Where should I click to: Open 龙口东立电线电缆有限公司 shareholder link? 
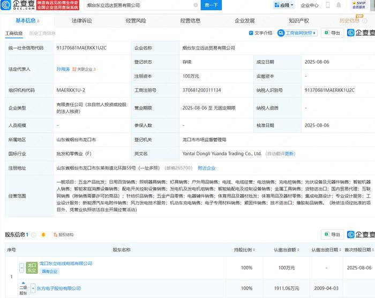(66, 264)
